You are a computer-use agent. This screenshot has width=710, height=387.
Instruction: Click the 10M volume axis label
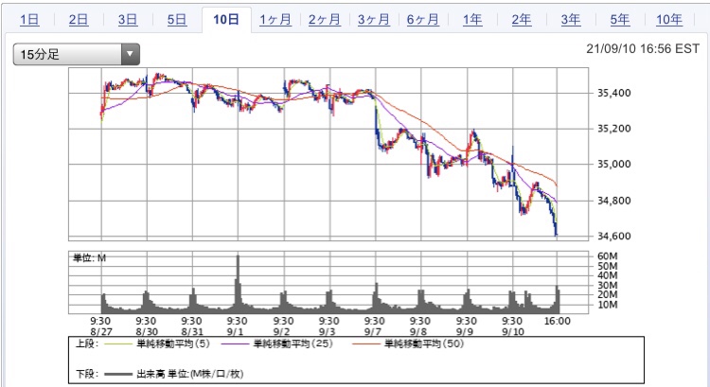tap(607, 305)
